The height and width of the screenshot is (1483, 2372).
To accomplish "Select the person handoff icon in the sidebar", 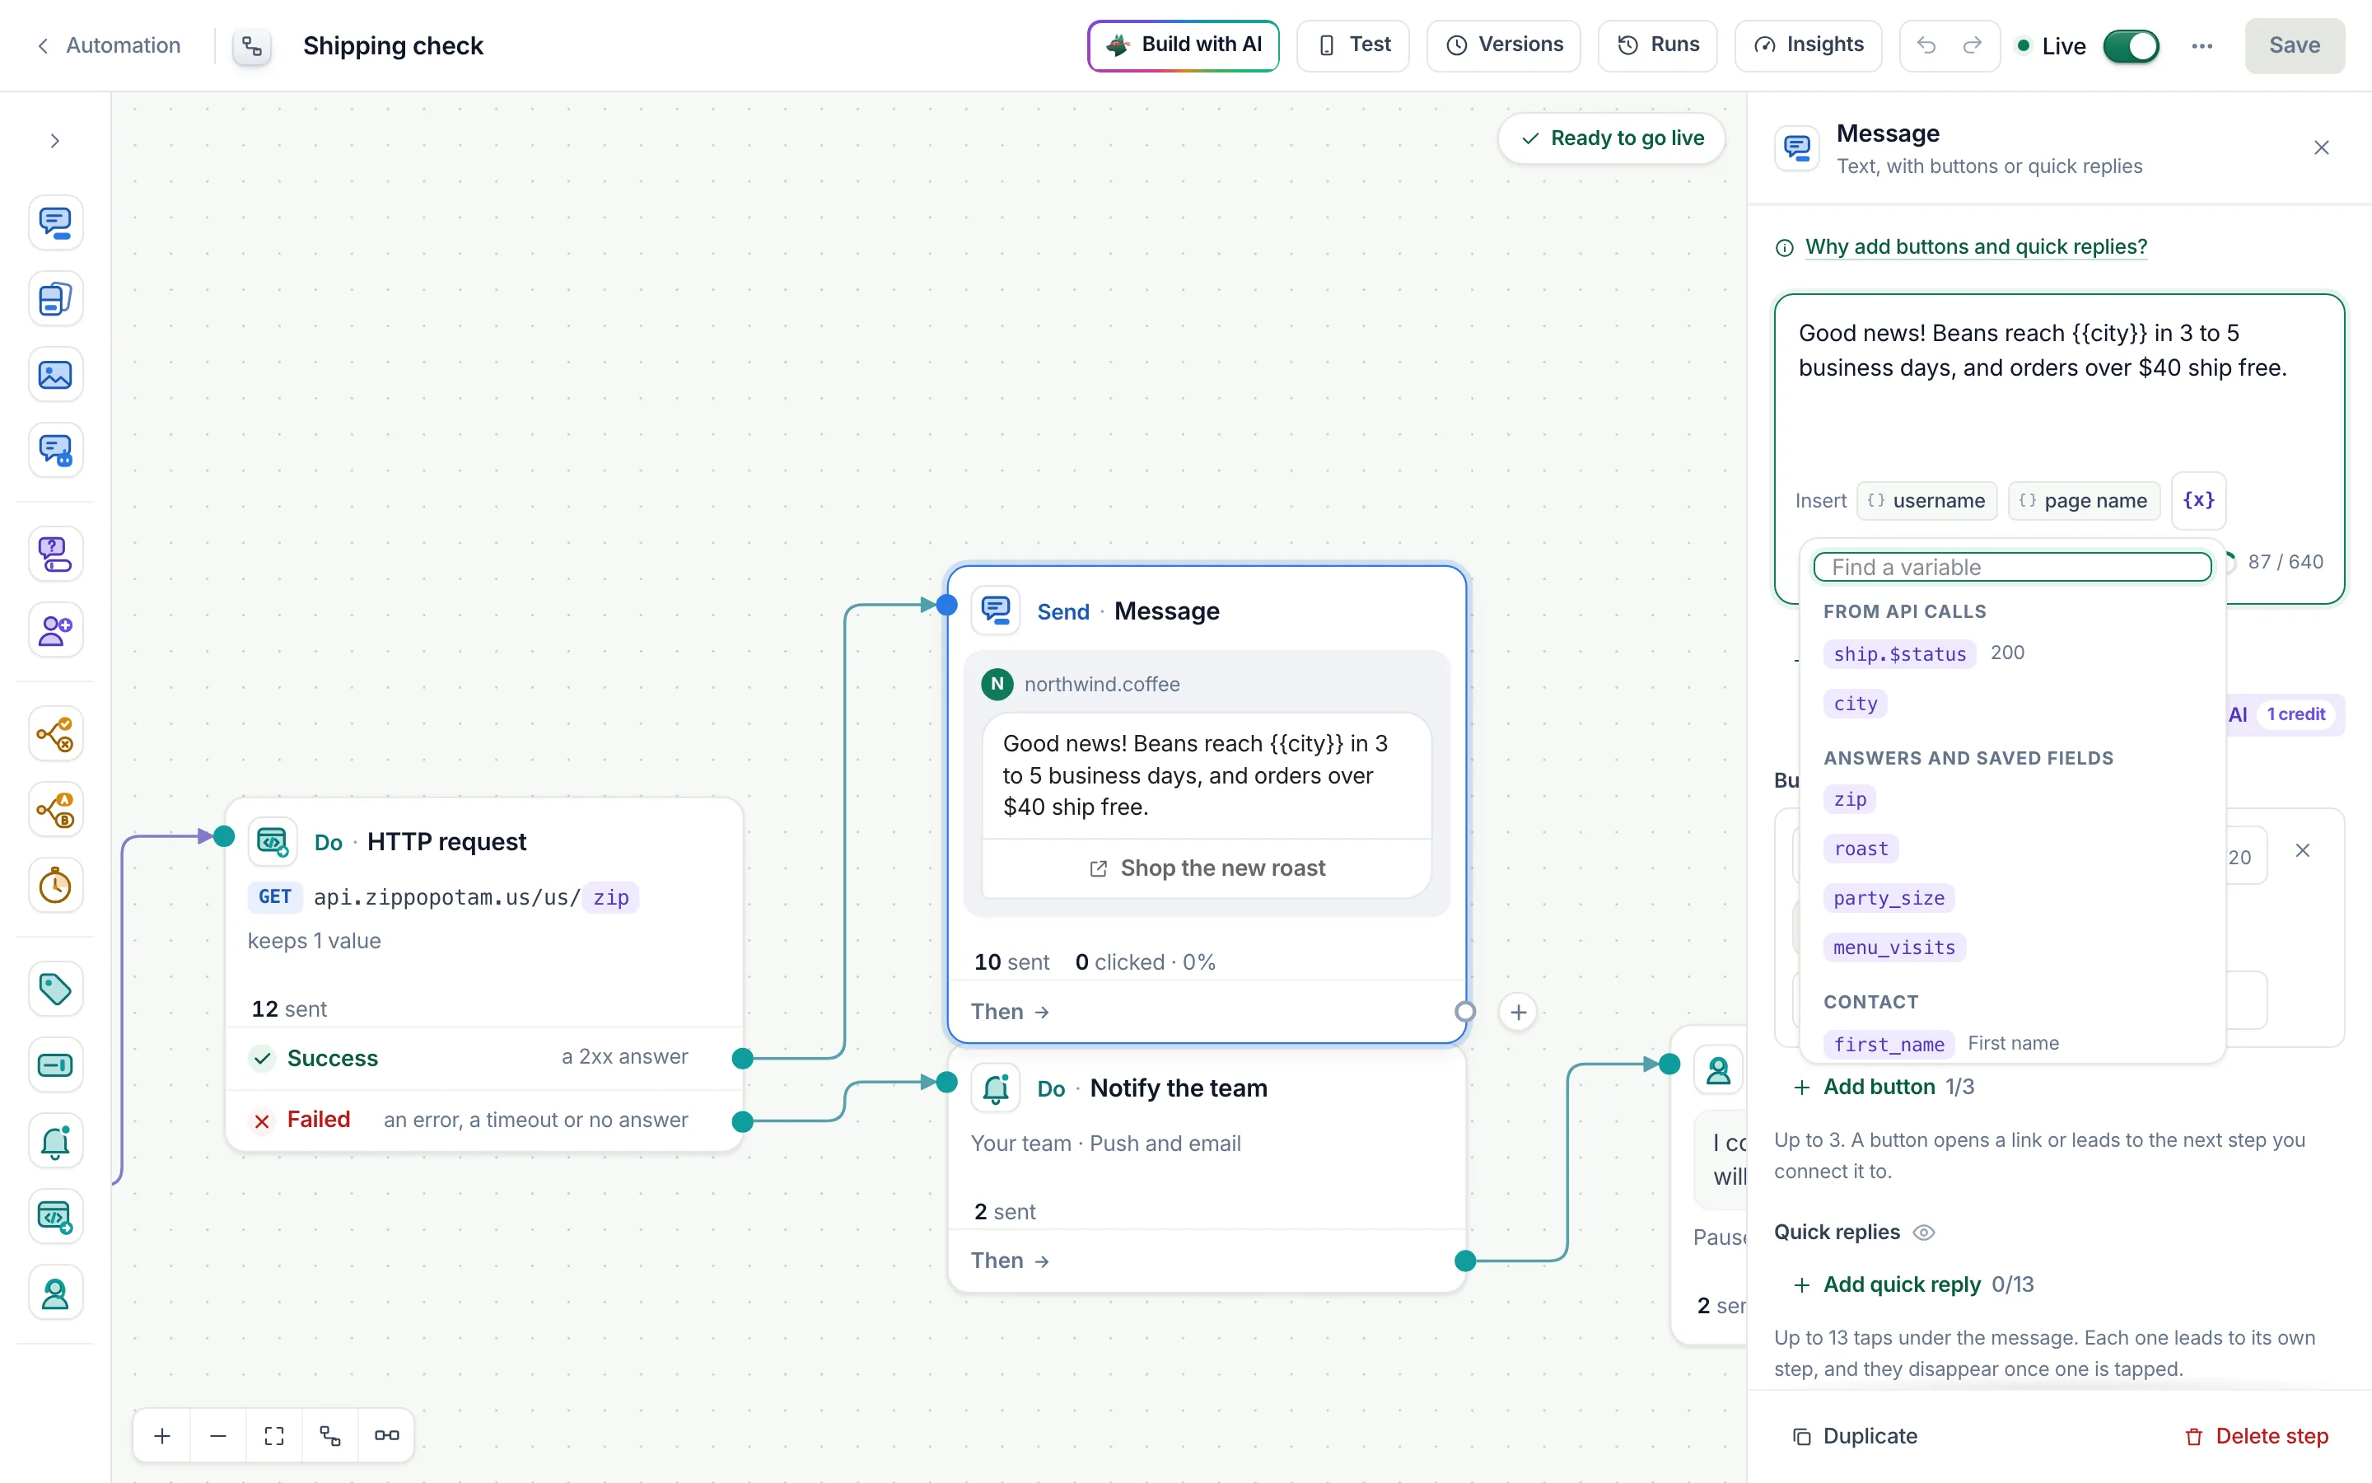I will [x=55, y=1294].
